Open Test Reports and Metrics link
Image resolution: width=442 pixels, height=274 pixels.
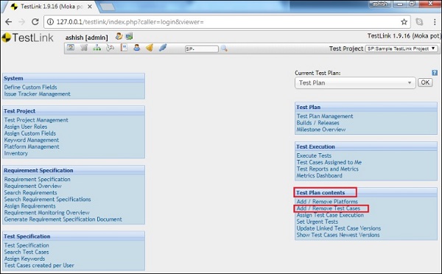pyautogui.click(x=328, y=169)
